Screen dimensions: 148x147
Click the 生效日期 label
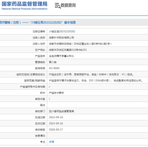pos(40,124)
